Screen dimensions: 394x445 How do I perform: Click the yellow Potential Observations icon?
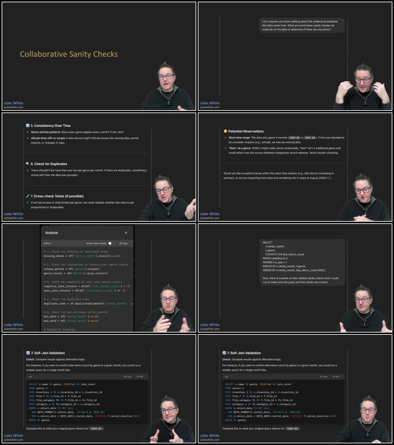[x=225, y=131]
